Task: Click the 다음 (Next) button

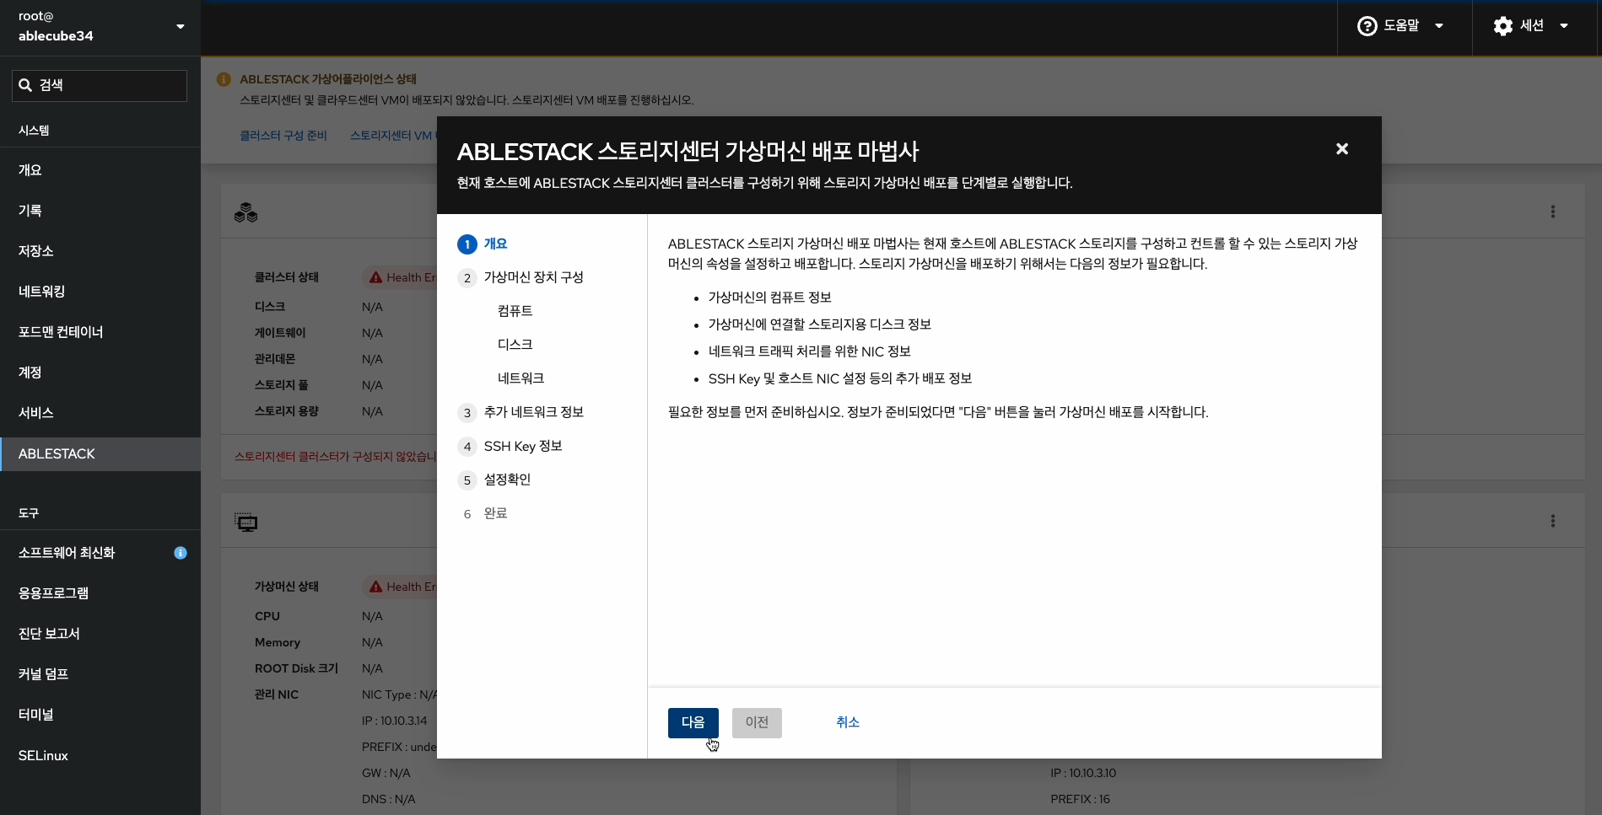Action: click(693, 722)
